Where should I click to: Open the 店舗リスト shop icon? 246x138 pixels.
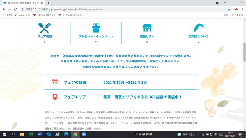click(x=147, y=28)
